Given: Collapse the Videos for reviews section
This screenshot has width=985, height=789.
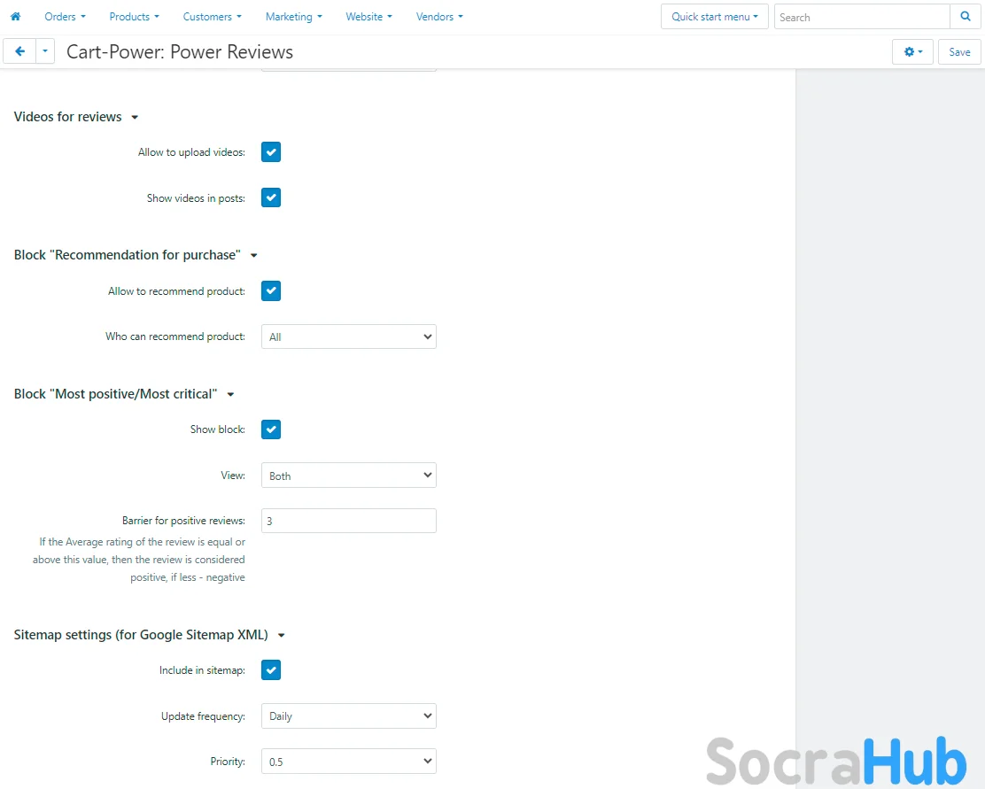Looking at the screenshot, I should 75,117.
